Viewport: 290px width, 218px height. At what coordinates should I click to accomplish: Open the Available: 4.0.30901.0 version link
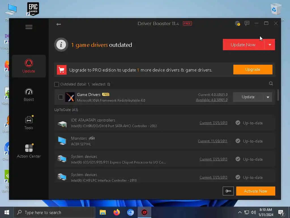pyautogui.click(x=212, y=100)
